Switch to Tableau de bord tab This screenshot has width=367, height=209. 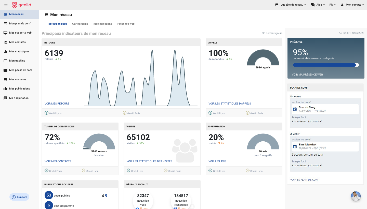tap(57, 24)
